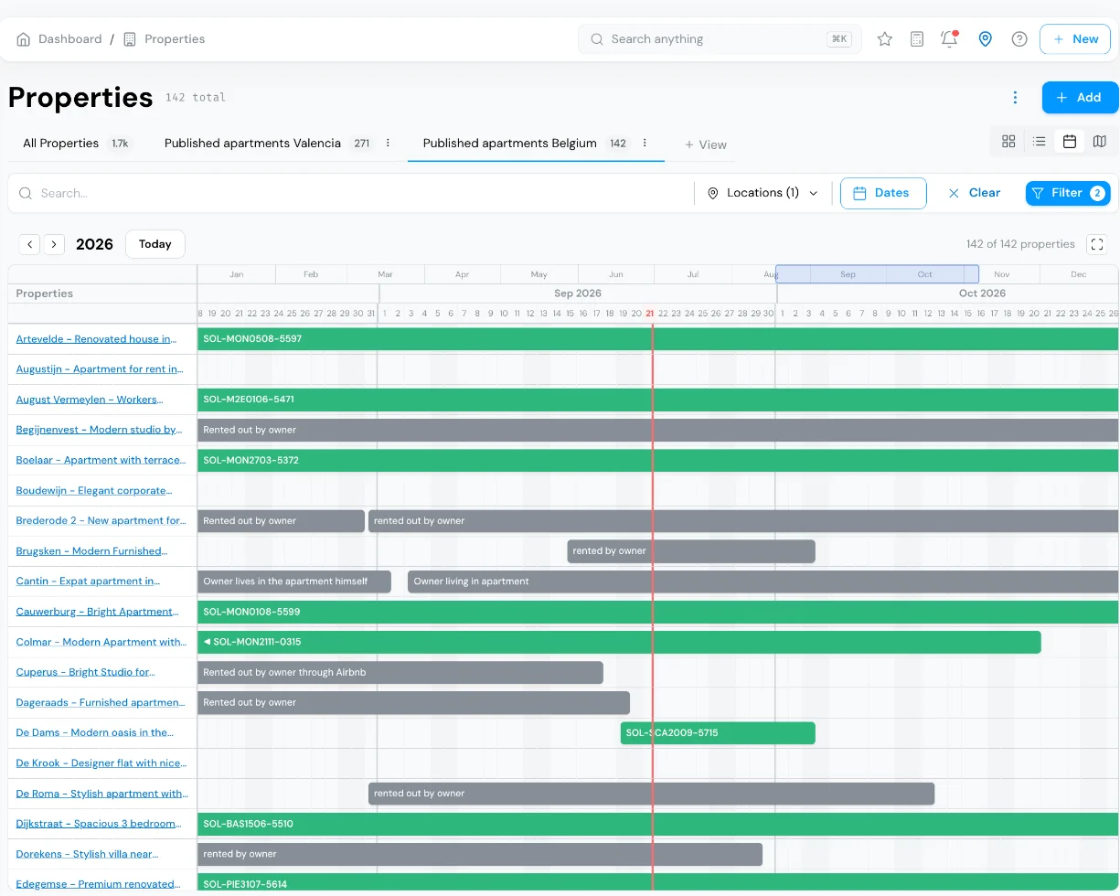Click the 142 of 142 properties count
This screenshot has height=896, width=1120.
pos(1020,244)
